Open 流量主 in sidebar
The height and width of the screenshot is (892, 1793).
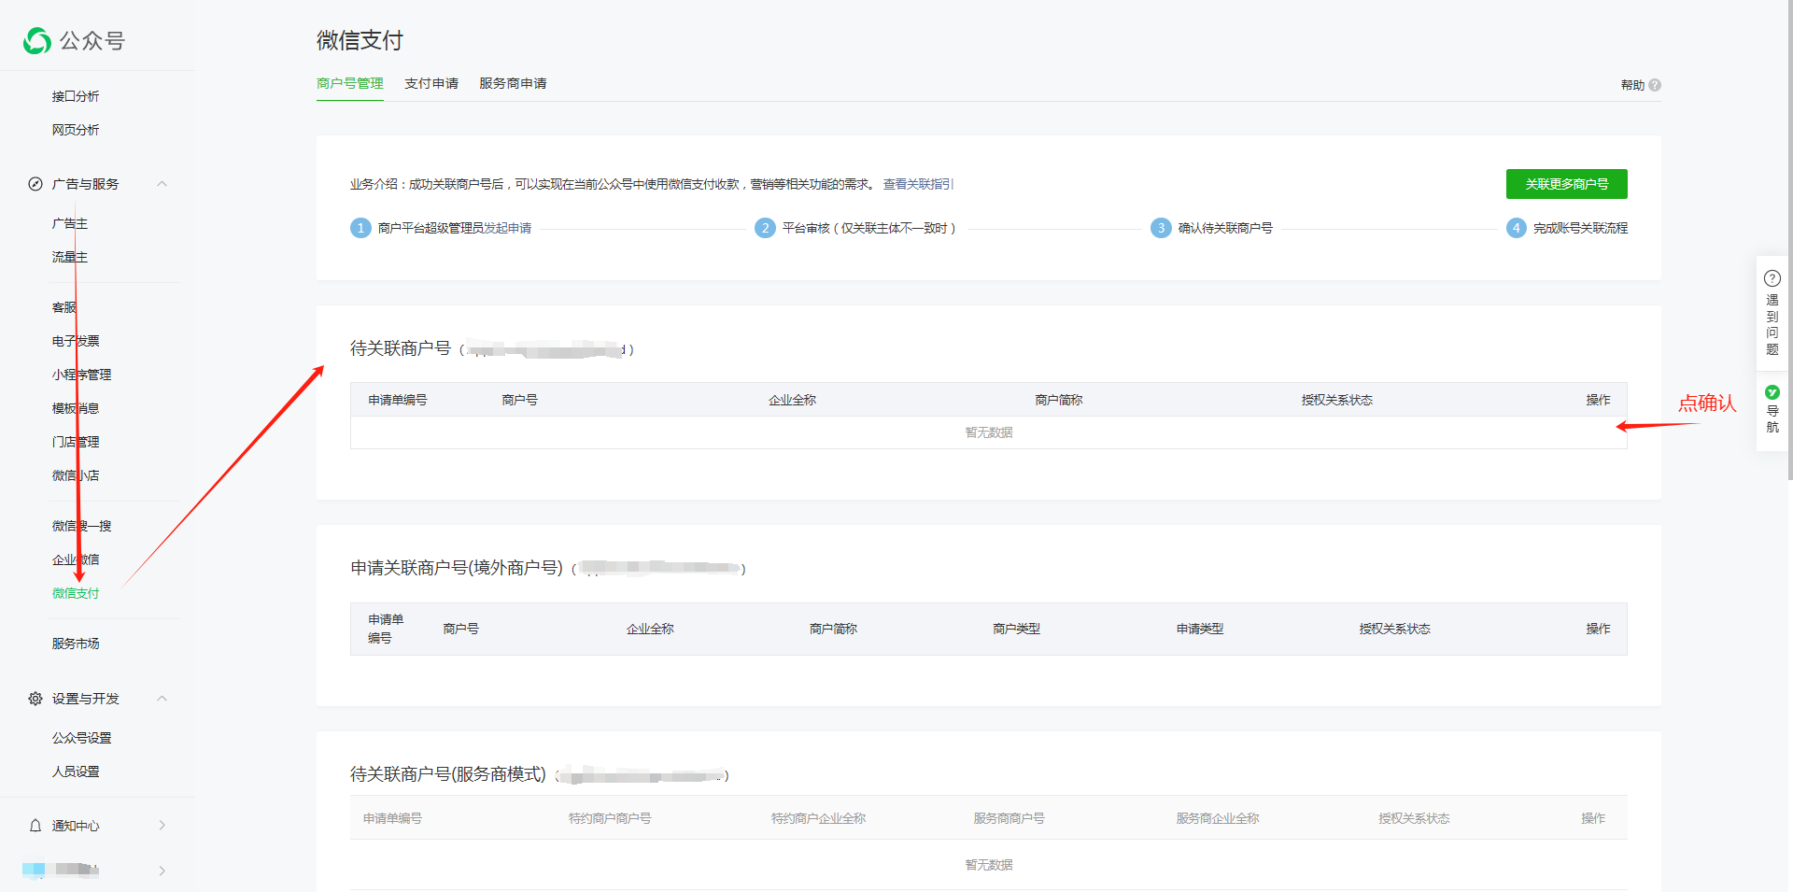point(70,257)
